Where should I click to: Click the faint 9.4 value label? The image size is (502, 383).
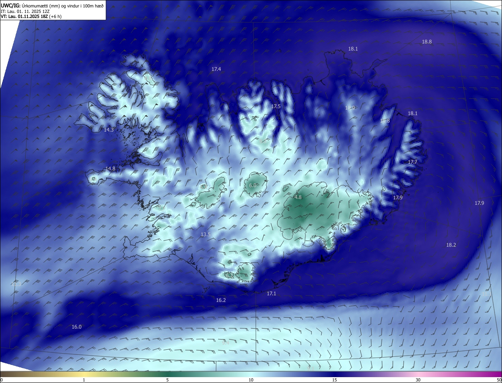pyautogui.click(x=226, y=343)
